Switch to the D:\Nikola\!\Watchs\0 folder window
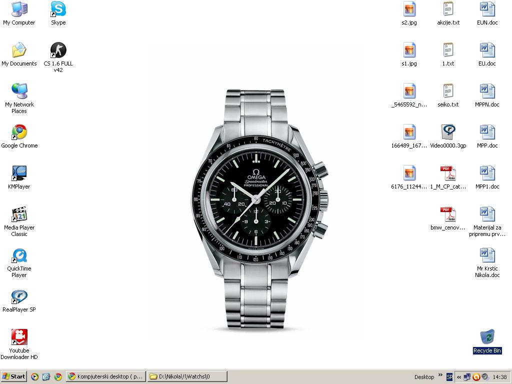Image resolution: width=512 pixels, height=384 pixels. (x=187, y=376)
